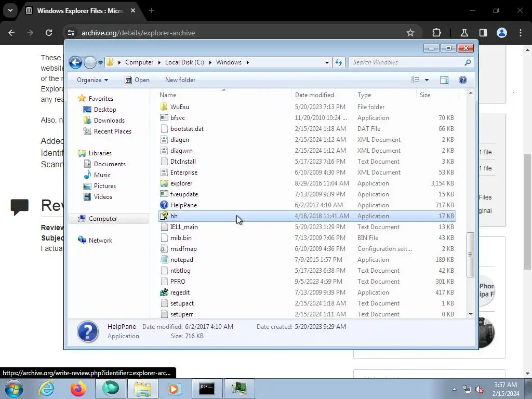Image resolution: width=532 pixels, height=399 pixels.
Task: Open the Pictures library
Action: 104,186
